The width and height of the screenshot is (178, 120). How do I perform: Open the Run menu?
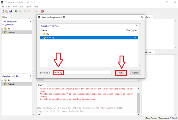pyautogui.click(x=21, y=7)
